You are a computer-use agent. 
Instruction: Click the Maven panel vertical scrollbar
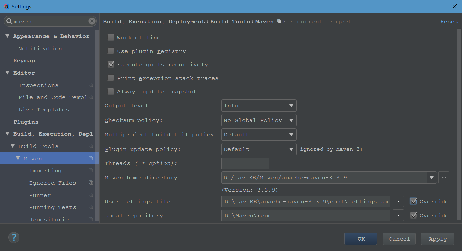[x=459, y=124]
